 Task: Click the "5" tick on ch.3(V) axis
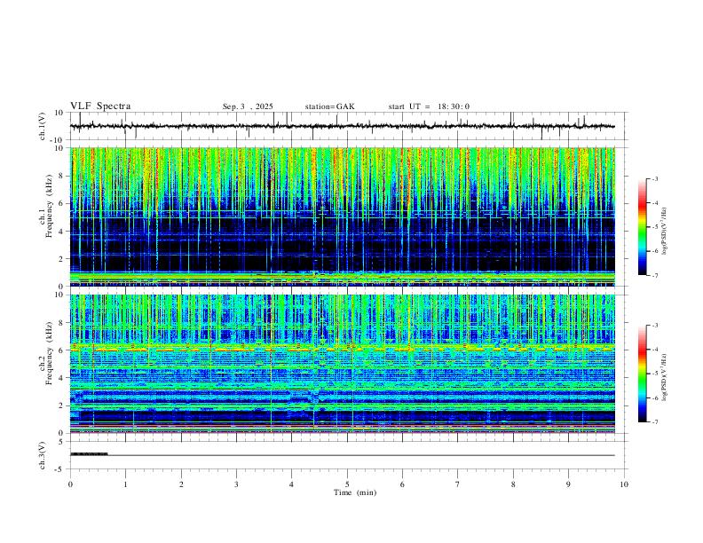[x=62, y=442]
